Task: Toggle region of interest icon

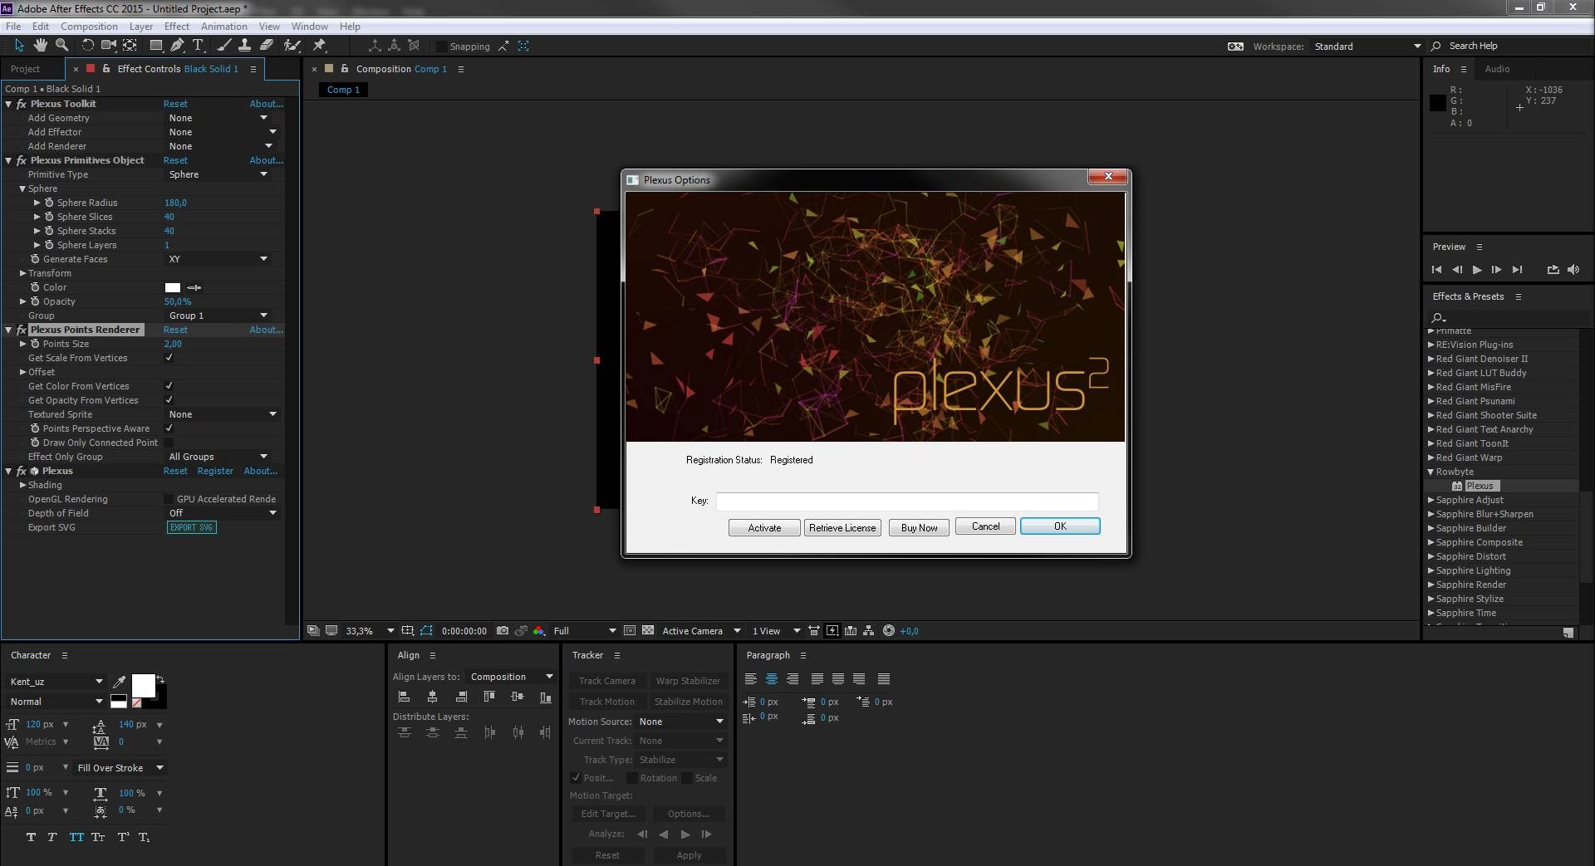Action: (629, 631)
